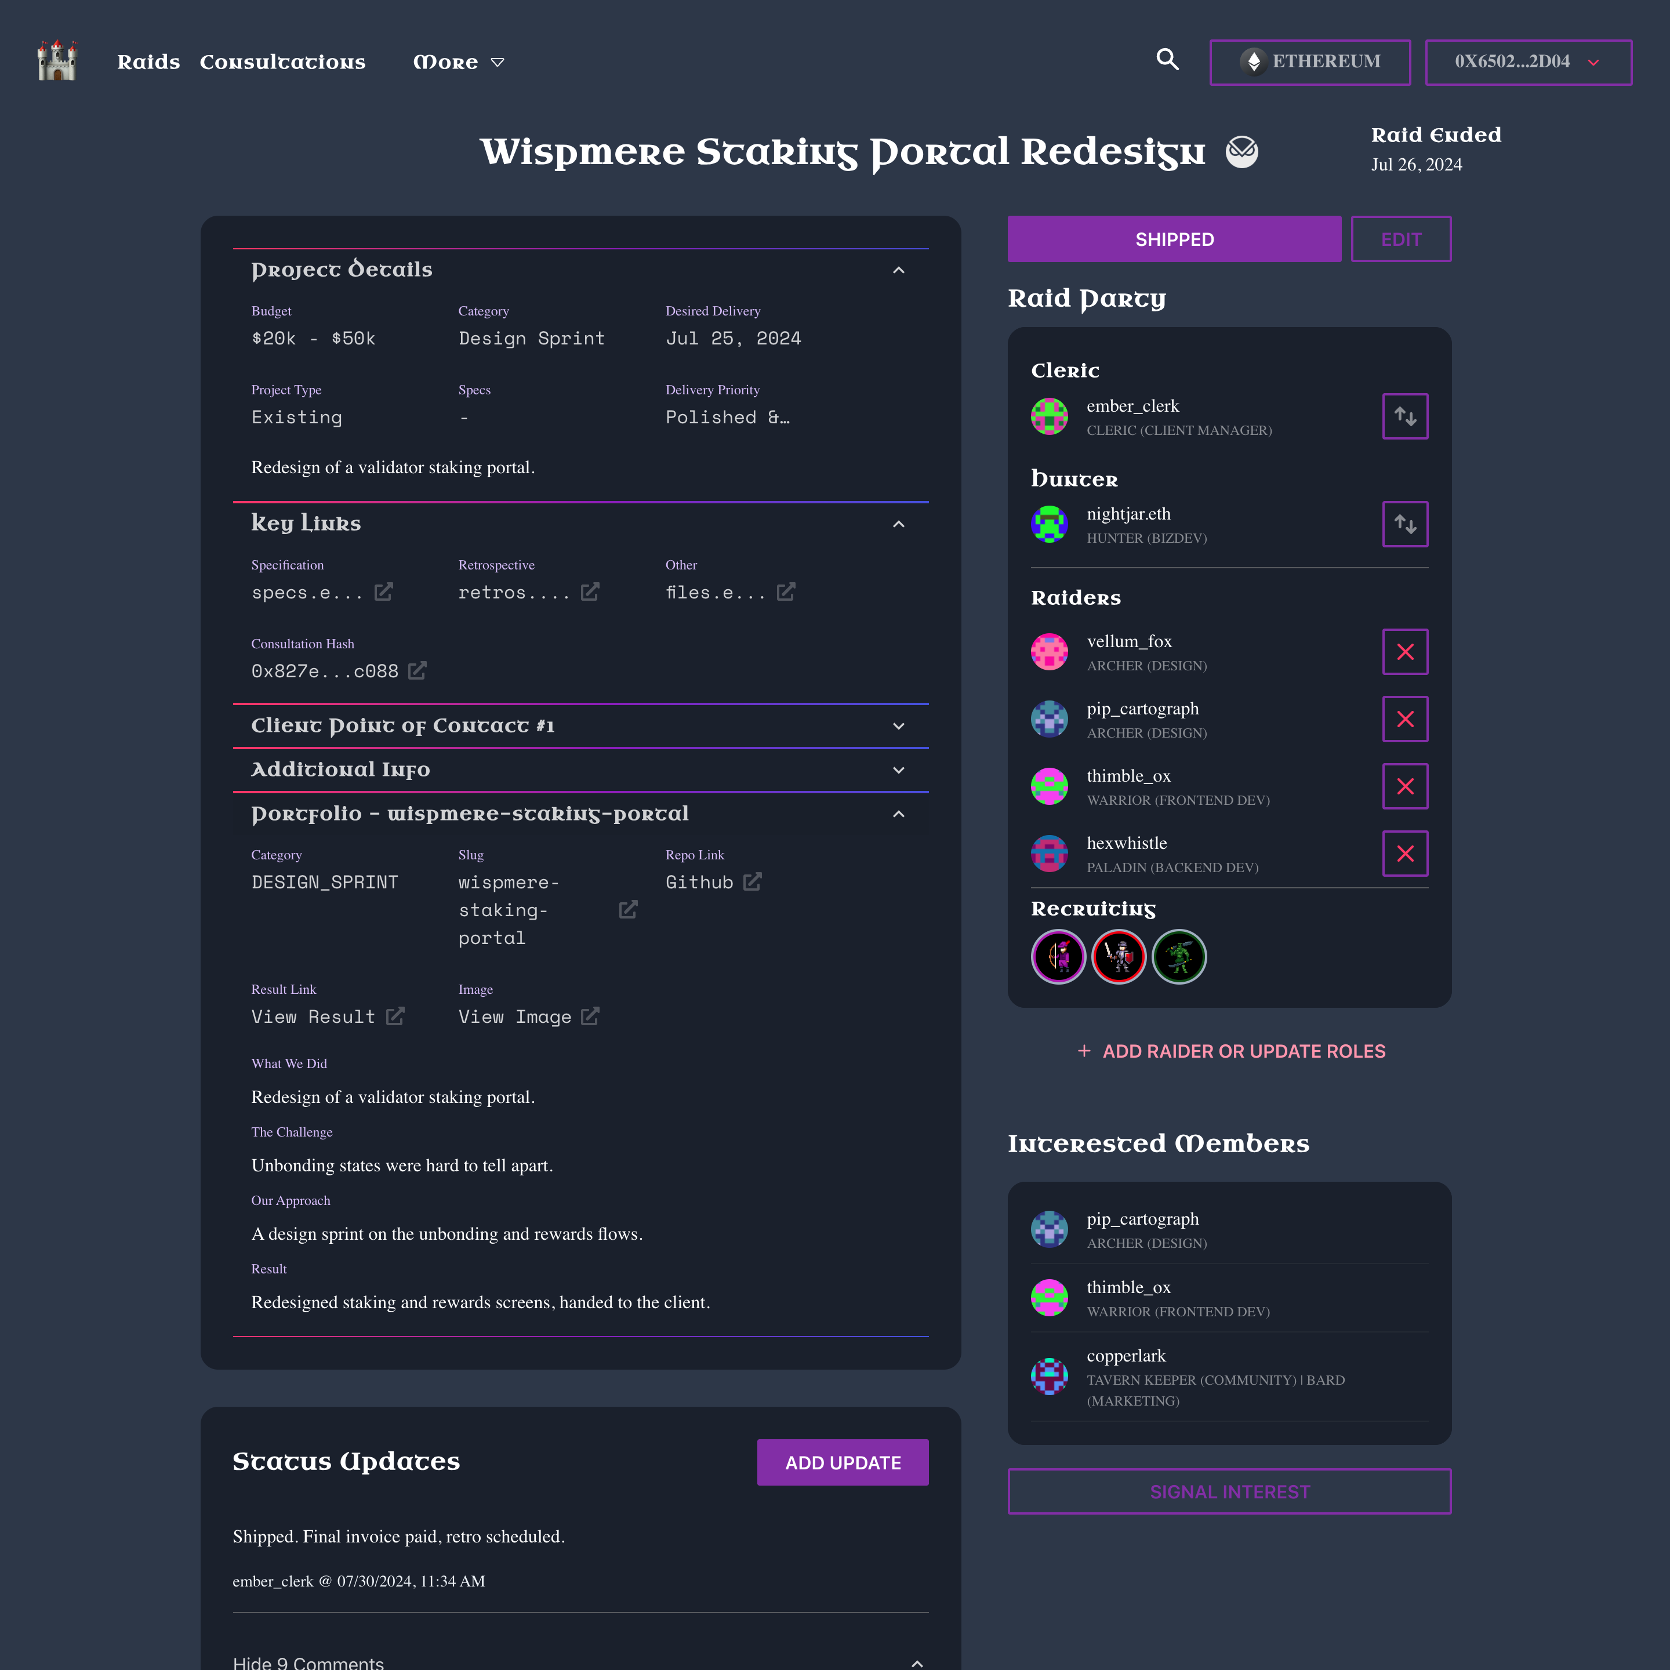Go to Raids in navigation
The width and height of the screenshot is (1670, 1670).
148,62
